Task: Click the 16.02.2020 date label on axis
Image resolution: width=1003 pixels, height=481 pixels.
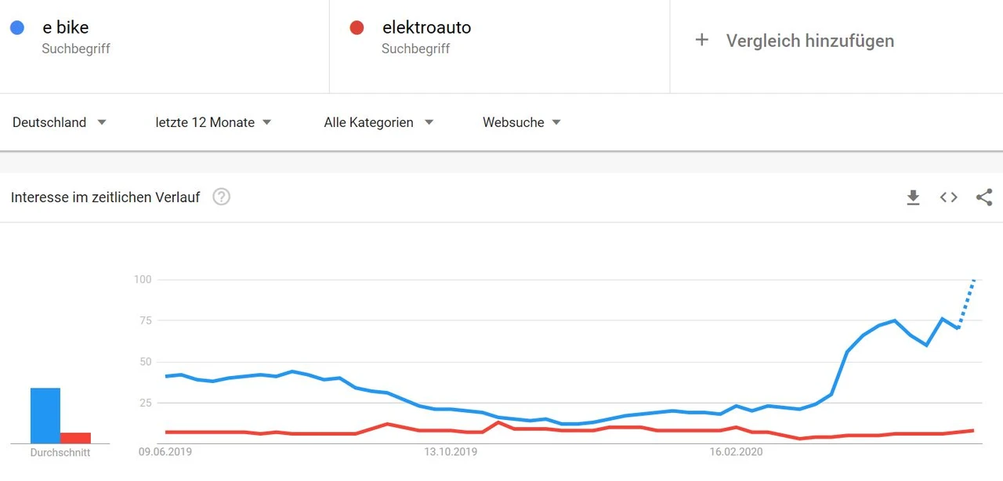Action: 736,452
